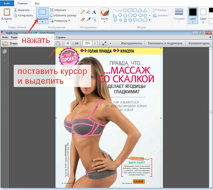Open the blue Файл tab in Paint
The image size is (213, 190).
click(x=7, y=3)
